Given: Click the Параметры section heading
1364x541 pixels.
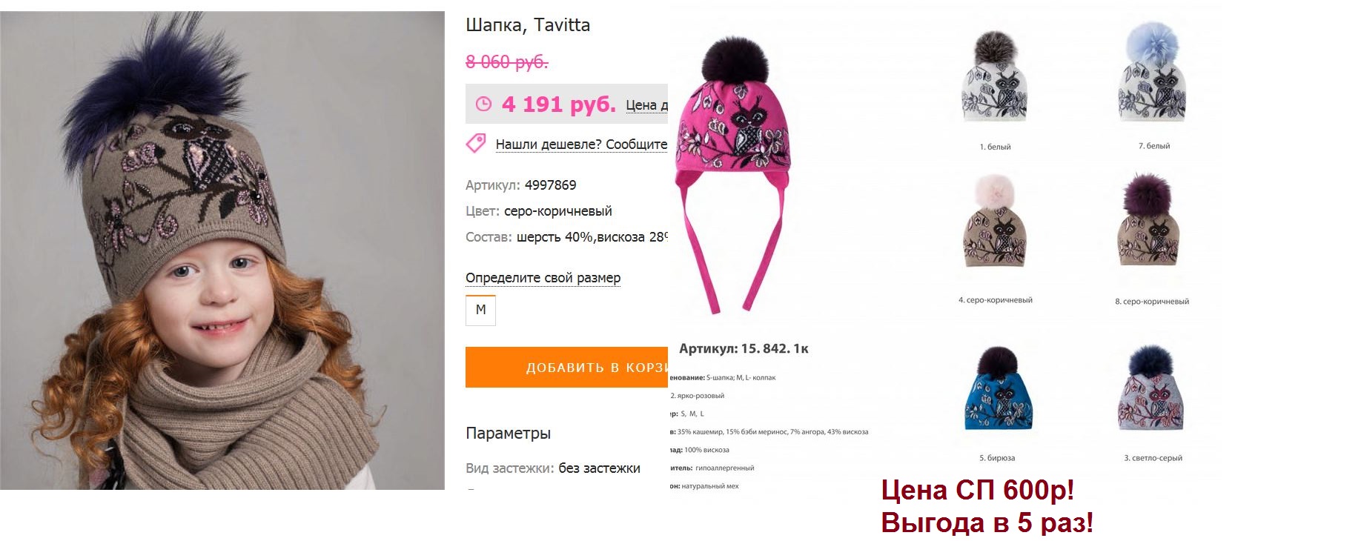Looking at the screenshot, I should coord(508,433).
